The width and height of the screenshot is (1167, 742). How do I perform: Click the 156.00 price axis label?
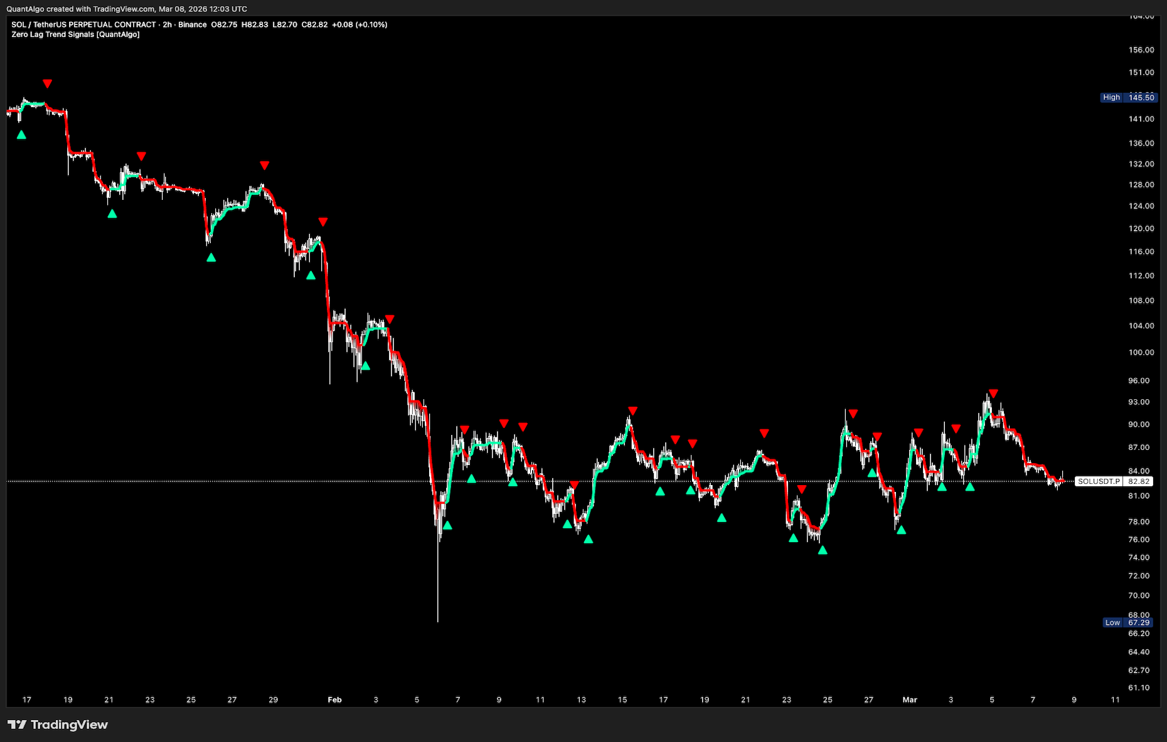click(1141, 50)
